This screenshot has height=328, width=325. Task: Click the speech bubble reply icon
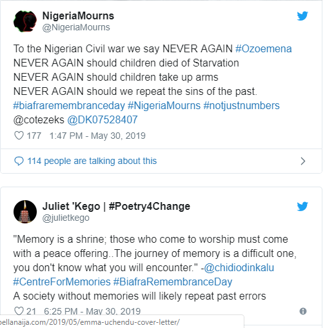click(19, 161)
